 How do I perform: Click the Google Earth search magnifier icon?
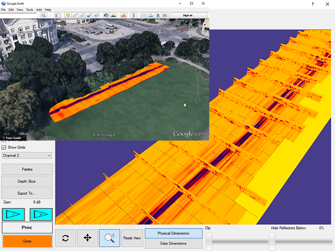[44, 15]
